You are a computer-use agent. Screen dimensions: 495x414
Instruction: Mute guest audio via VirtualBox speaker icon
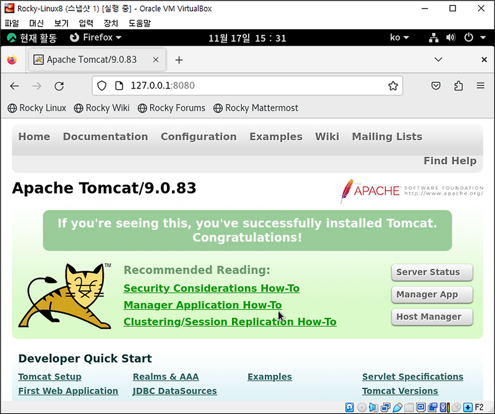[372, 407]
